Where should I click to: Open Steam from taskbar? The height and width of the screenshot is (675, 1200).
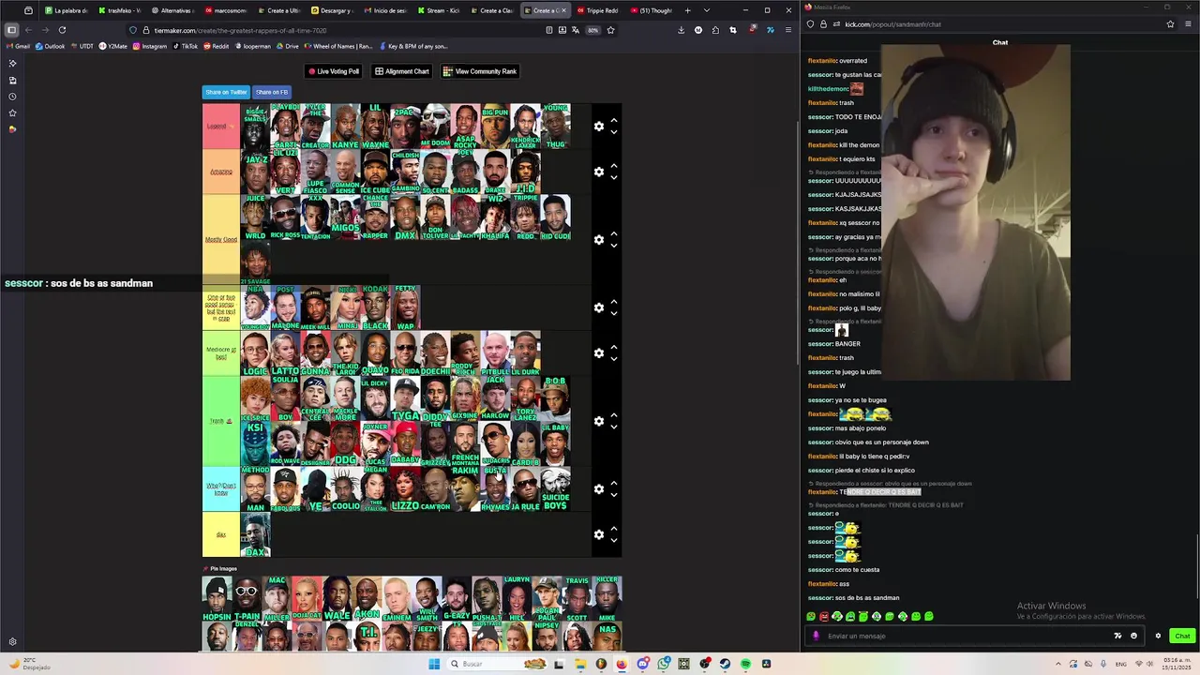[x=725, y=664]
